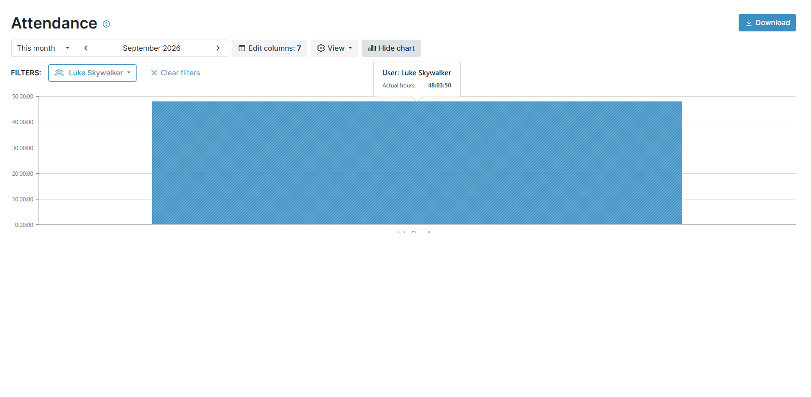
Task: Download the attendance report
Action: tap(767, 23)
